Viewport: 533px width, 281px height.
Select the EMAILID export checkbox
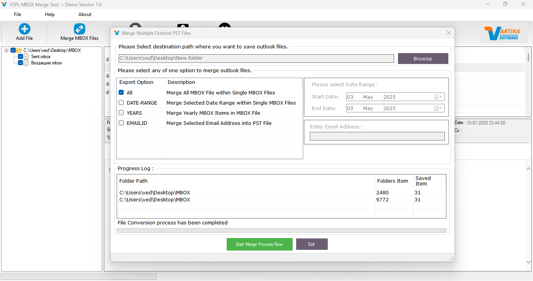coord(121,123)
